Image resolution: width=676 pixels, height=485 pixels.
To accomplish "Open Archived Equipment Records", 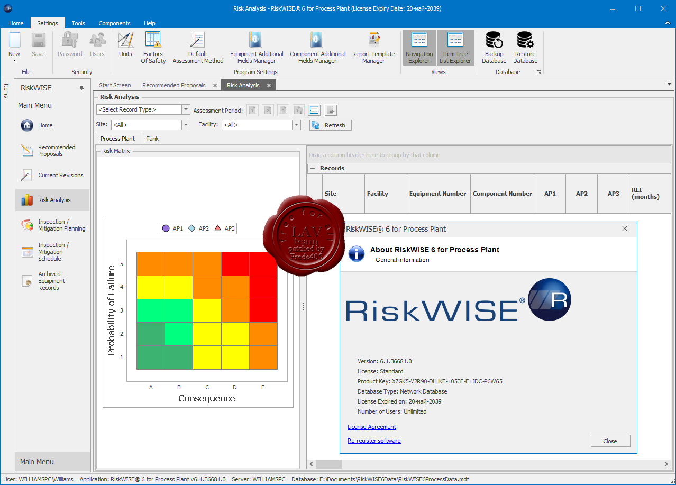I will tap(52, 281).
